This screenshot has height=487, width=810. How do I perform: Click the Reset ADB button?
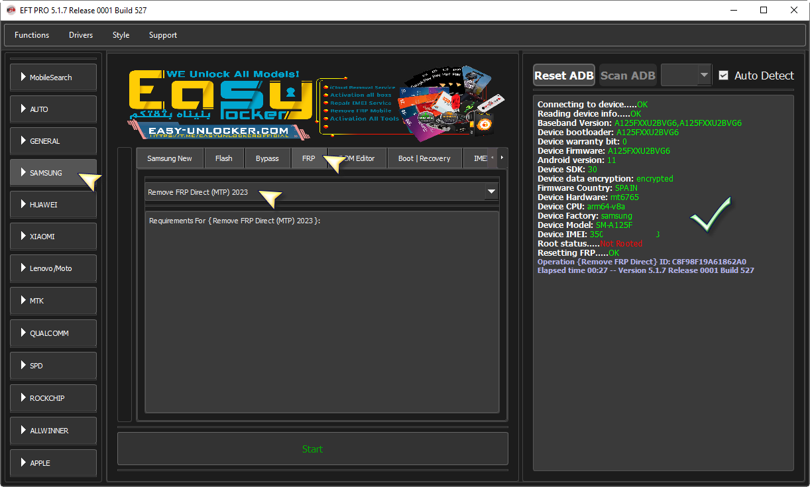(564, 76)
